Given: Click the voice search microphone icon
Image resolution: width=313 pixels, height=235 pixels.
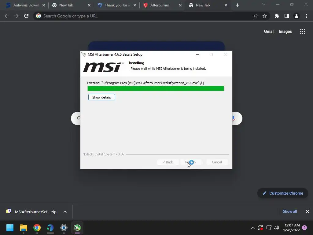Looking at the screenshot, I should [234, 118].
